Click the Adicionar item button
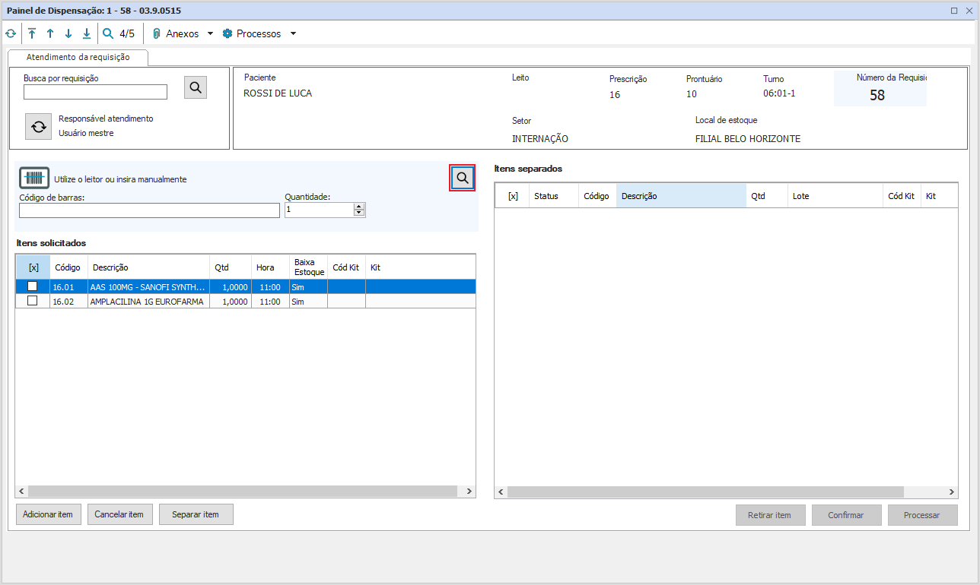 [48, 514]
